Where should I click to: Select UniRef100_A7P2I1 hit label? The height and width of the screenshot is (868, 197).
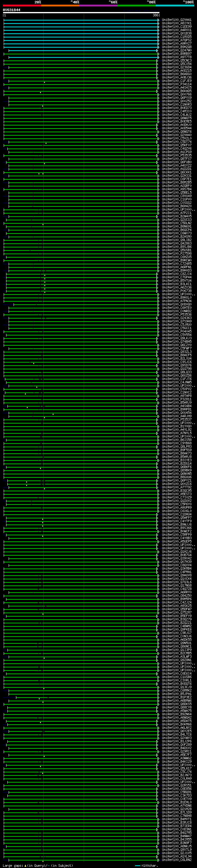[176, 213]
